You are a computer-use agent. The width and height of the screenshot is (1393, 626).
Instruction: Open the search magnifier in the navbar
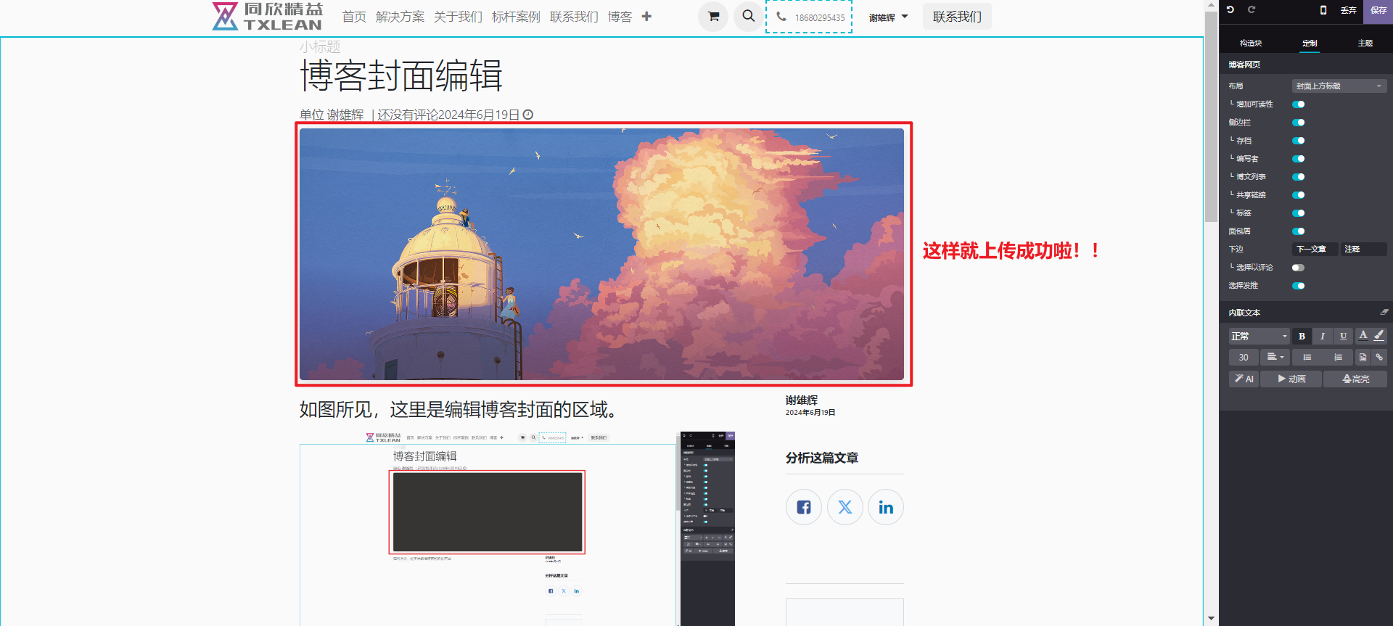(x=748, y=16)
